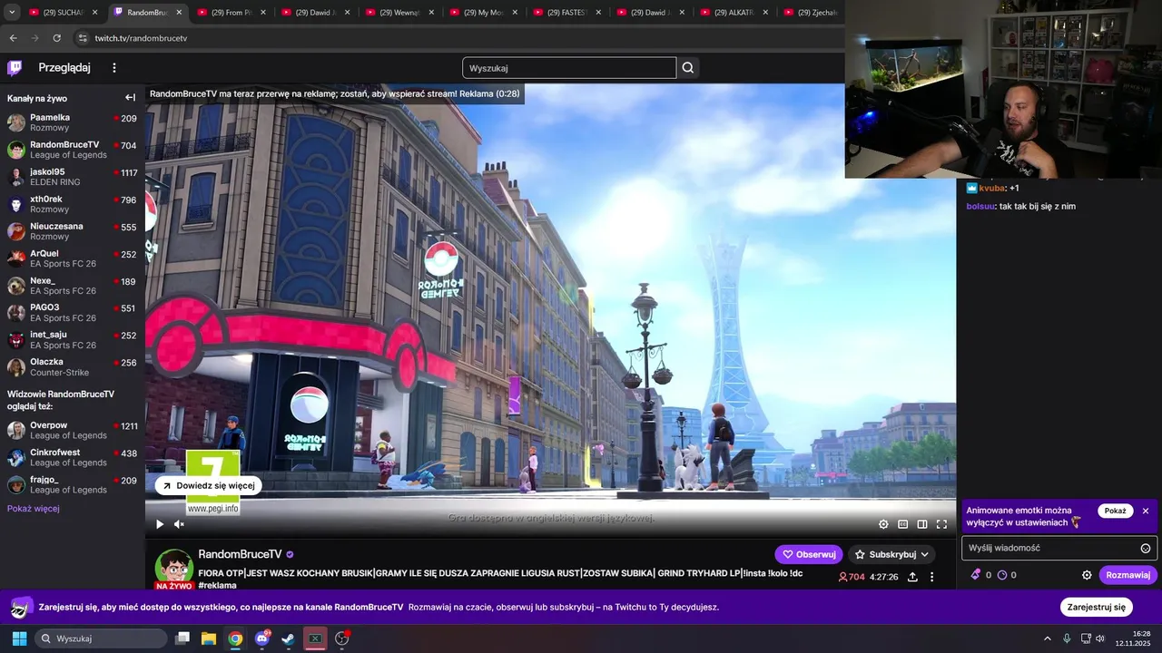
Task: Click the taskbar microphone icon
Action: pos(1067,638)
